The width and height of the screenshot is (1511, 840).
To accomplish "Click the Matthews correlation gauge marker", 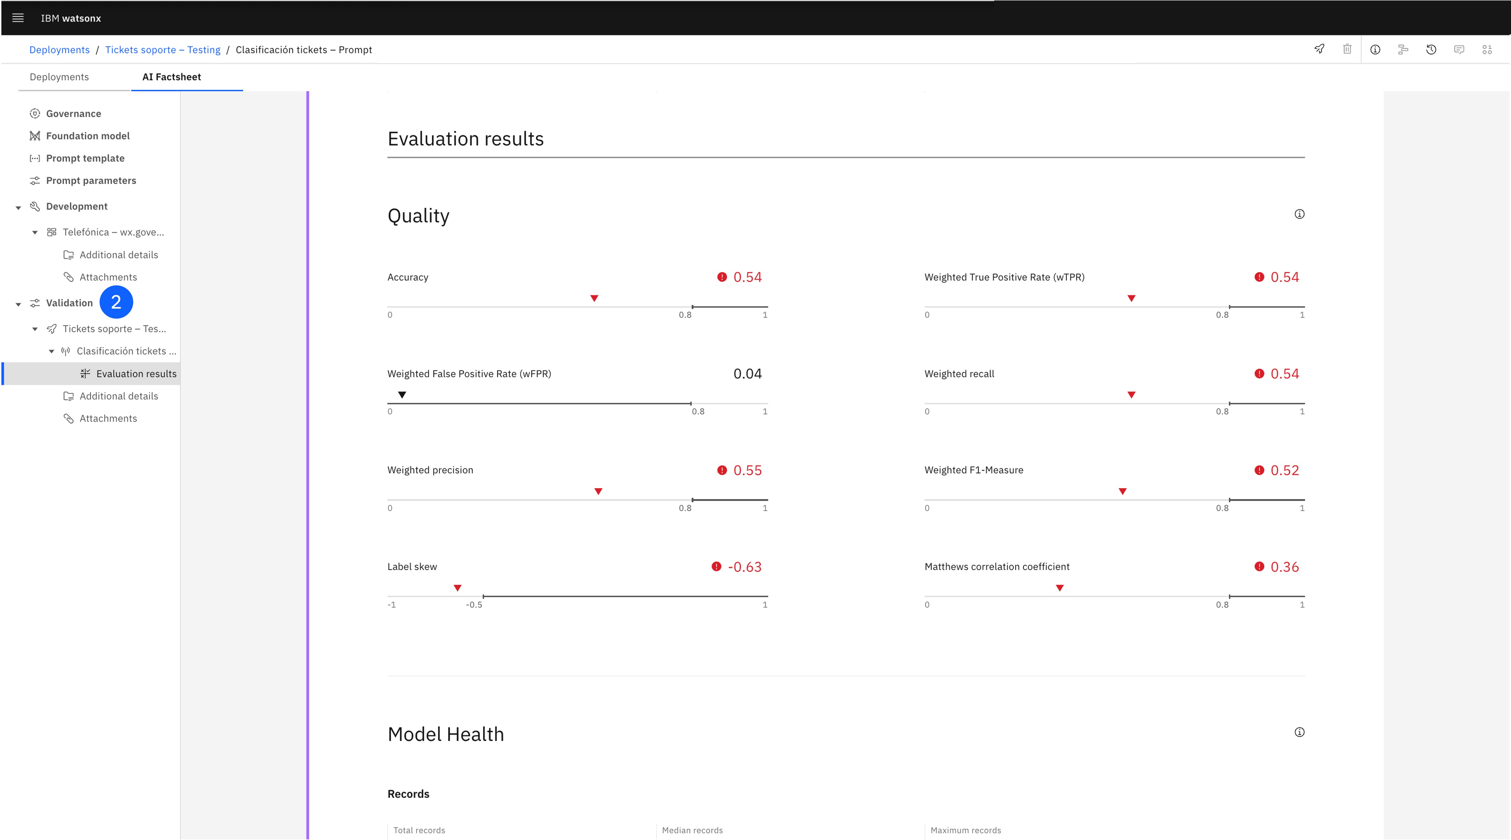I will (x=1059, y=588).
